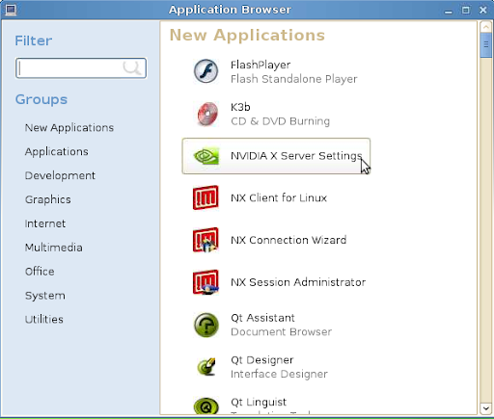Click the 'Qt Assistant' name text
494x419 pixels.
[x=262, y=318]
